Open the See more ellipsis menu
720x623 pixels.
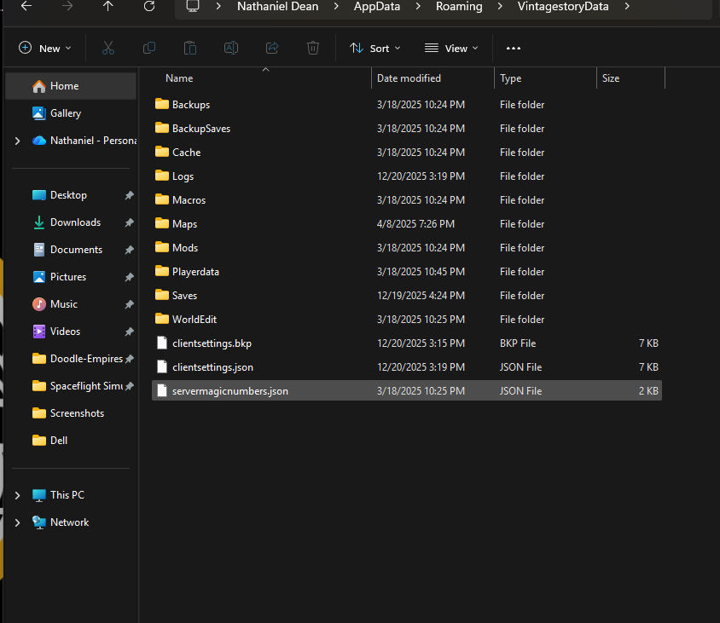point(514,49)
